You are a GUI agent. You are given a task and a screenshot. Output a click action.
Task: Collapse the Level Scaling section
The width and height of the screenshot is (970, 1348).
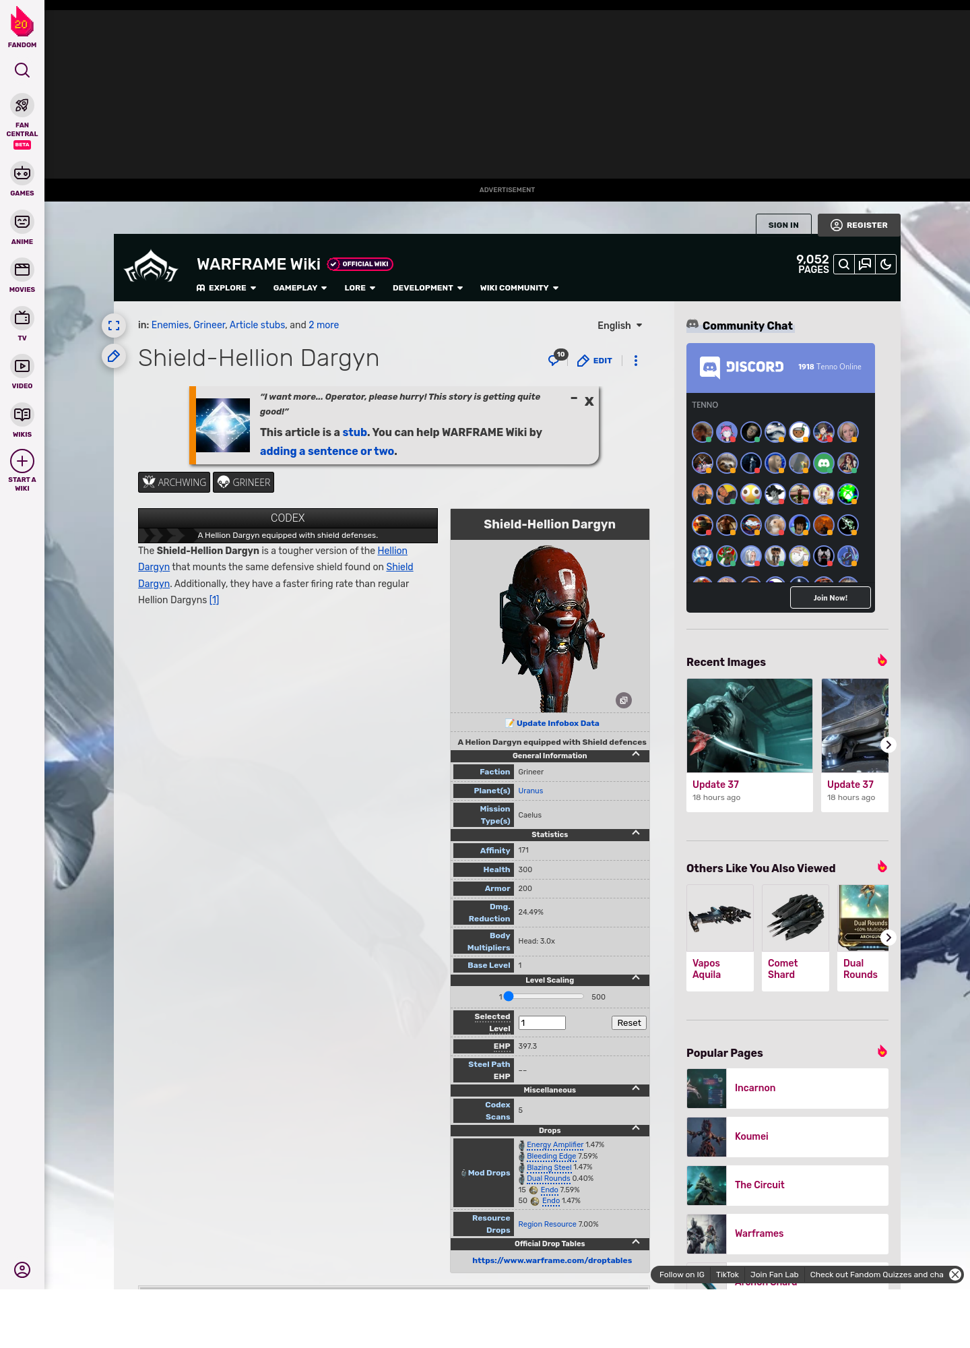[x=636, y=978]
